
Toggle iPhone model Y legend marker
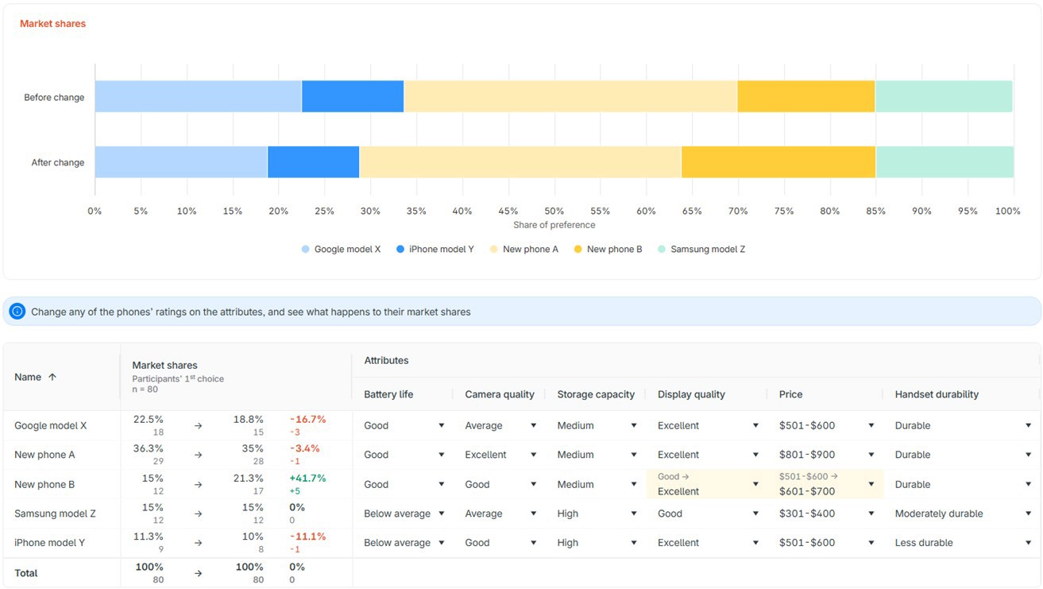(x=400, y=250)
